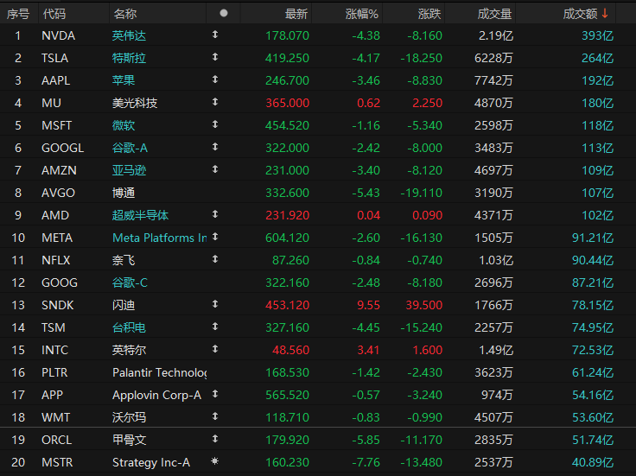Sort by 代码 column header

54,14
